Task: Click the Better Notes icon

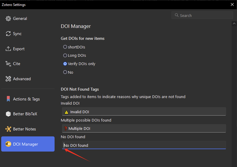Action: (x=8, y=129)
